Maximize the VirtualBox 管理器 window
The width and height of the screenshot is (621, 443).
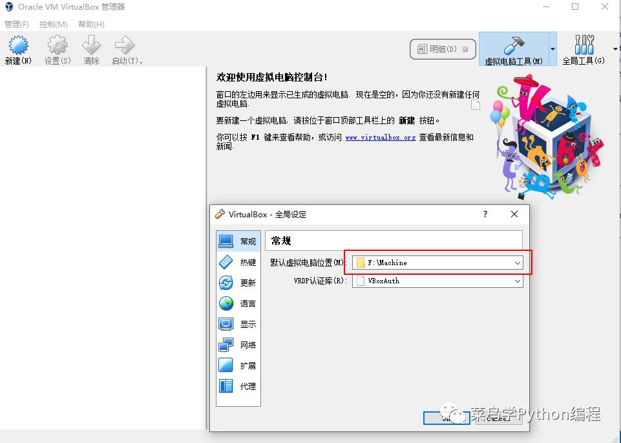(x=575, y=6)
